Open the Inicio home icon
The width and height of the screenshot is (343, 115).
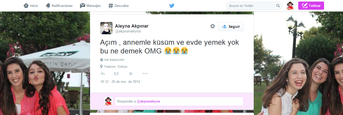[x=26, y=6]
